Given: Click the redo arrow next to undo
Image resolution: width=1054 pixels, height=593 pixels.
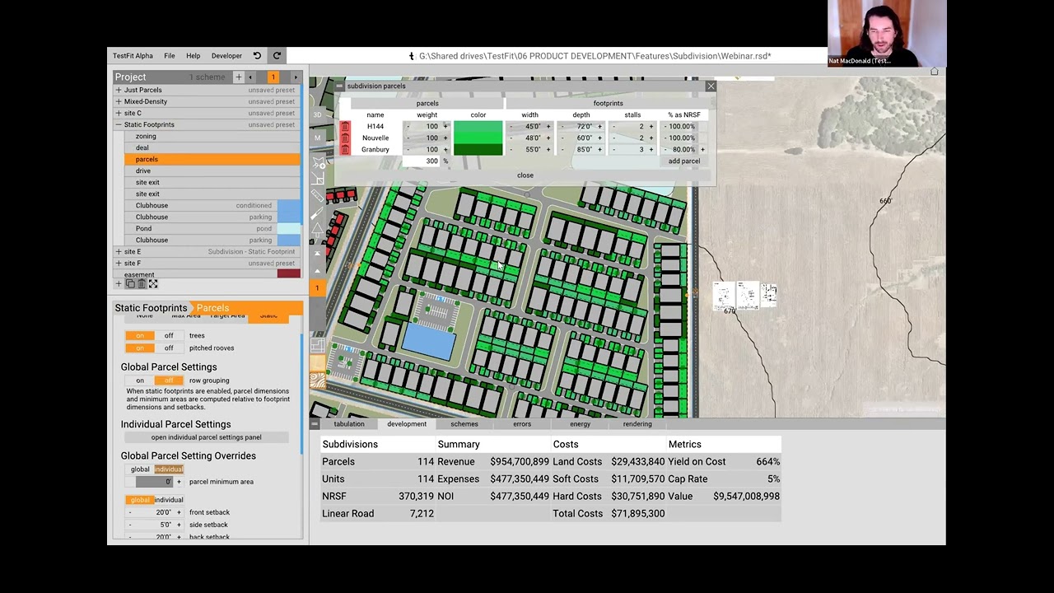Looking at the screenshot, I should [277, 55].
